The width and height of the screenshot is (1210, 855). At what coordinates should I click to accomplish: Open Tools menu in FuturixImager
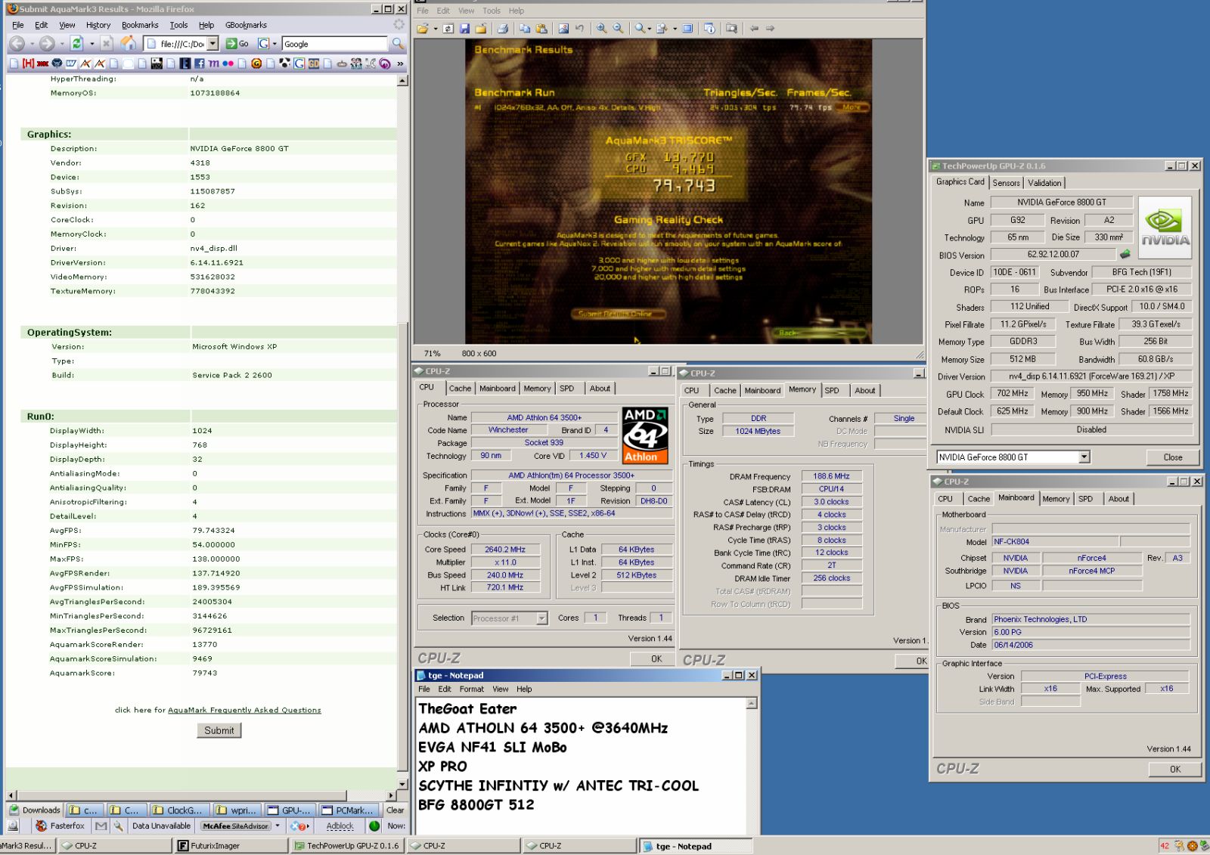[x=492, y=11]
